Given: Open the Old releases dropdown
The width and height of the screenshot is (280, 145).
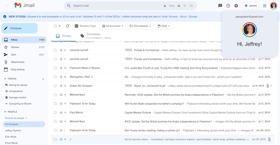Looking at the screenshot, I should 140,26.
